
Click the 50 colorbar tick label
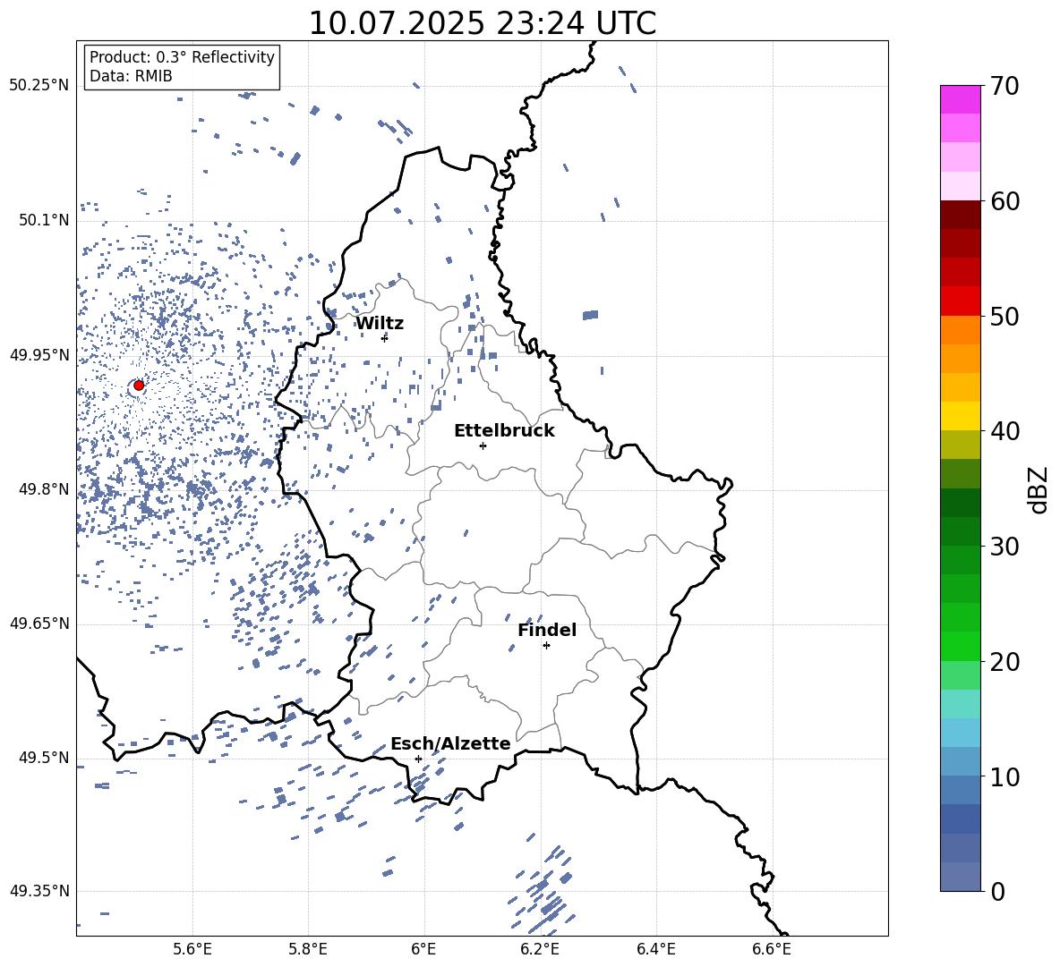[x=1004, y=317]
